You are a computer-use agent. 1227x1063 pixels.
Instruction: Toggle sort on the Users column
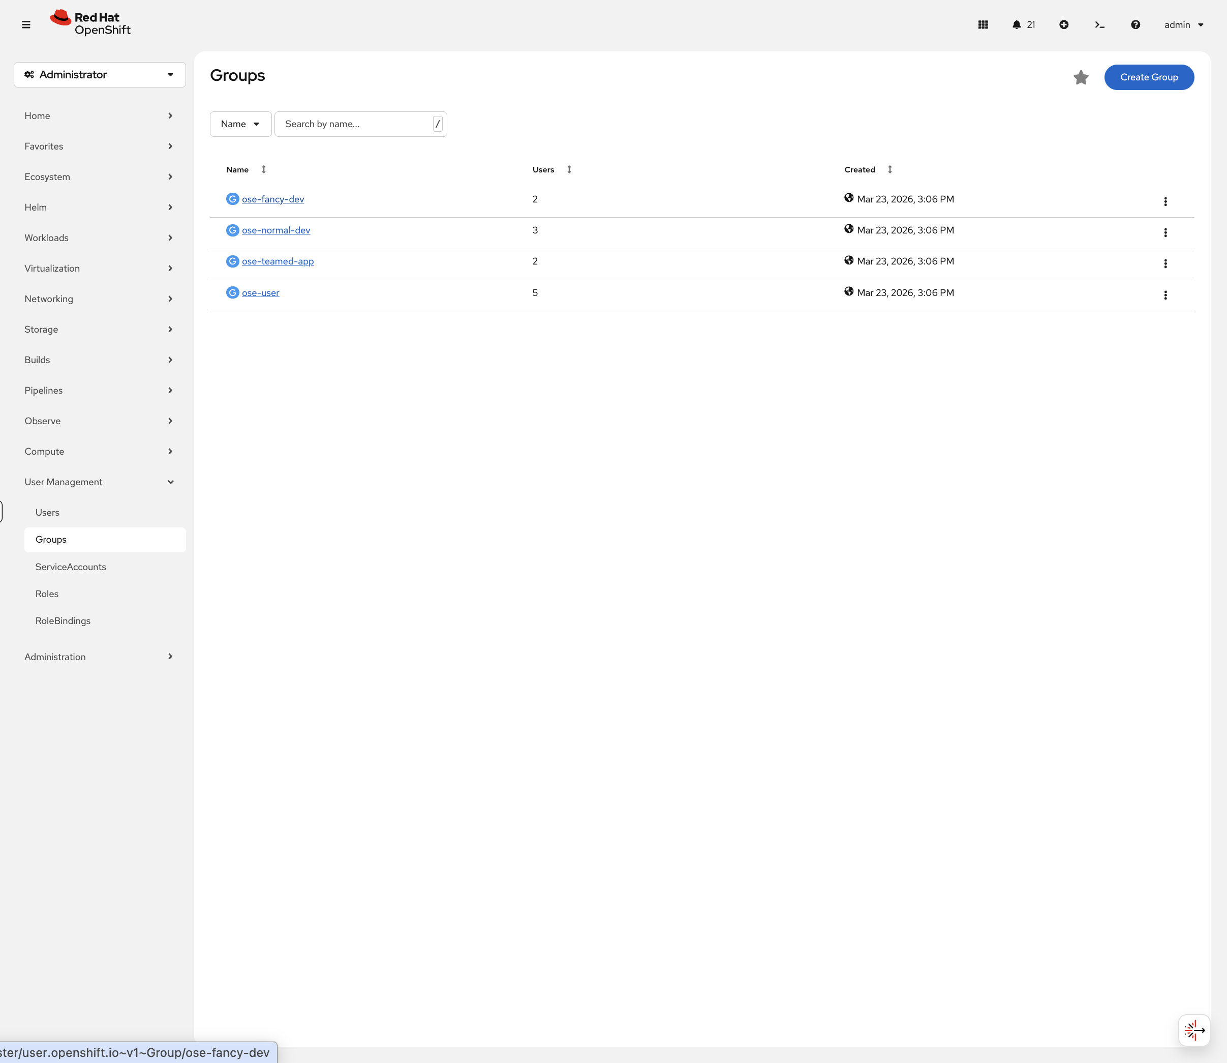point(568,170)
